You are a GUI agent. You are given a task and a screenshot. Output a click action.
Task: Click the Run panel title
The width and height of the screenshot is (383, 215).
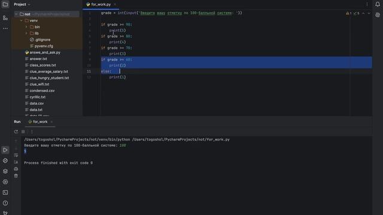(17, 122)
